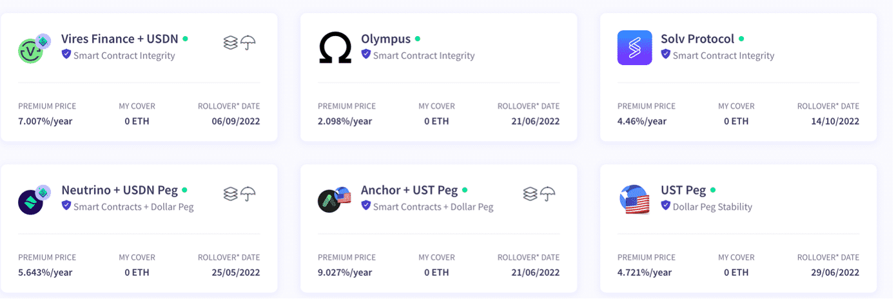This screenshot has height=301, width=896.
Task: Select the Olympus premium price 2.098%/year
Action: [x=345, y=121]
